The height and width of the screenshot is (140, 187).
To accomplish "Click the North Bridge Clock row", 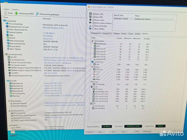I will tap(119, 92).
